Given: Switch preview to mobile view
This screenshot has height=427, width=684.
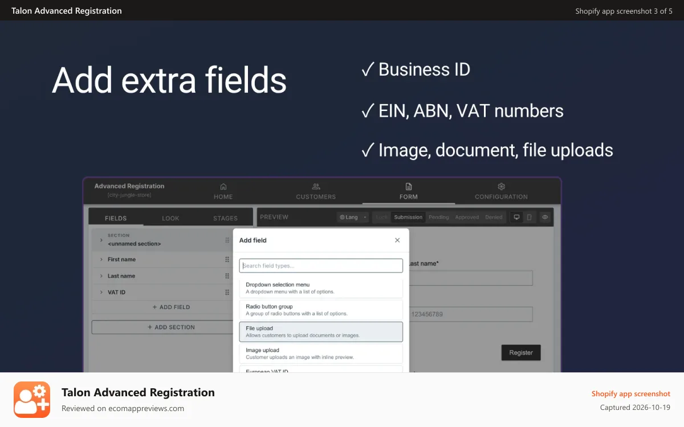Looking at the screenshot, I should (x=529, y=217).
